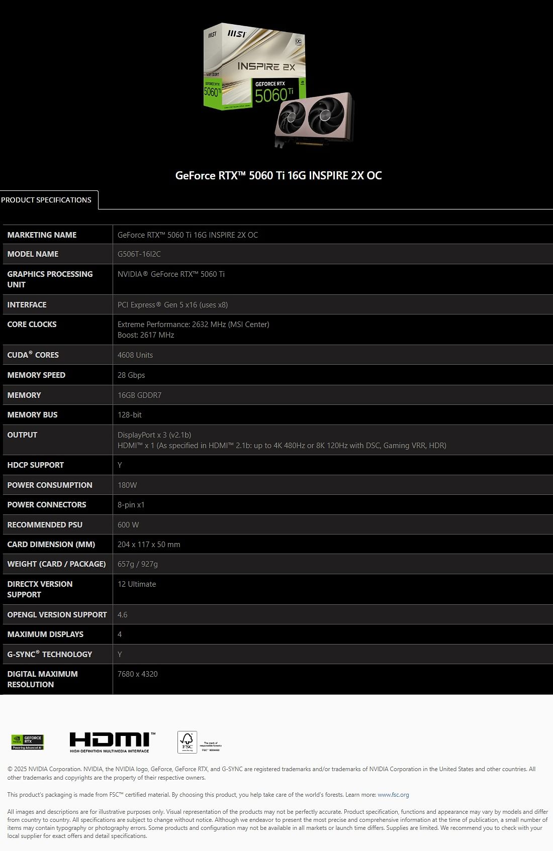
Task: Follow the www.fsc.org link
Action: (393, 795)
